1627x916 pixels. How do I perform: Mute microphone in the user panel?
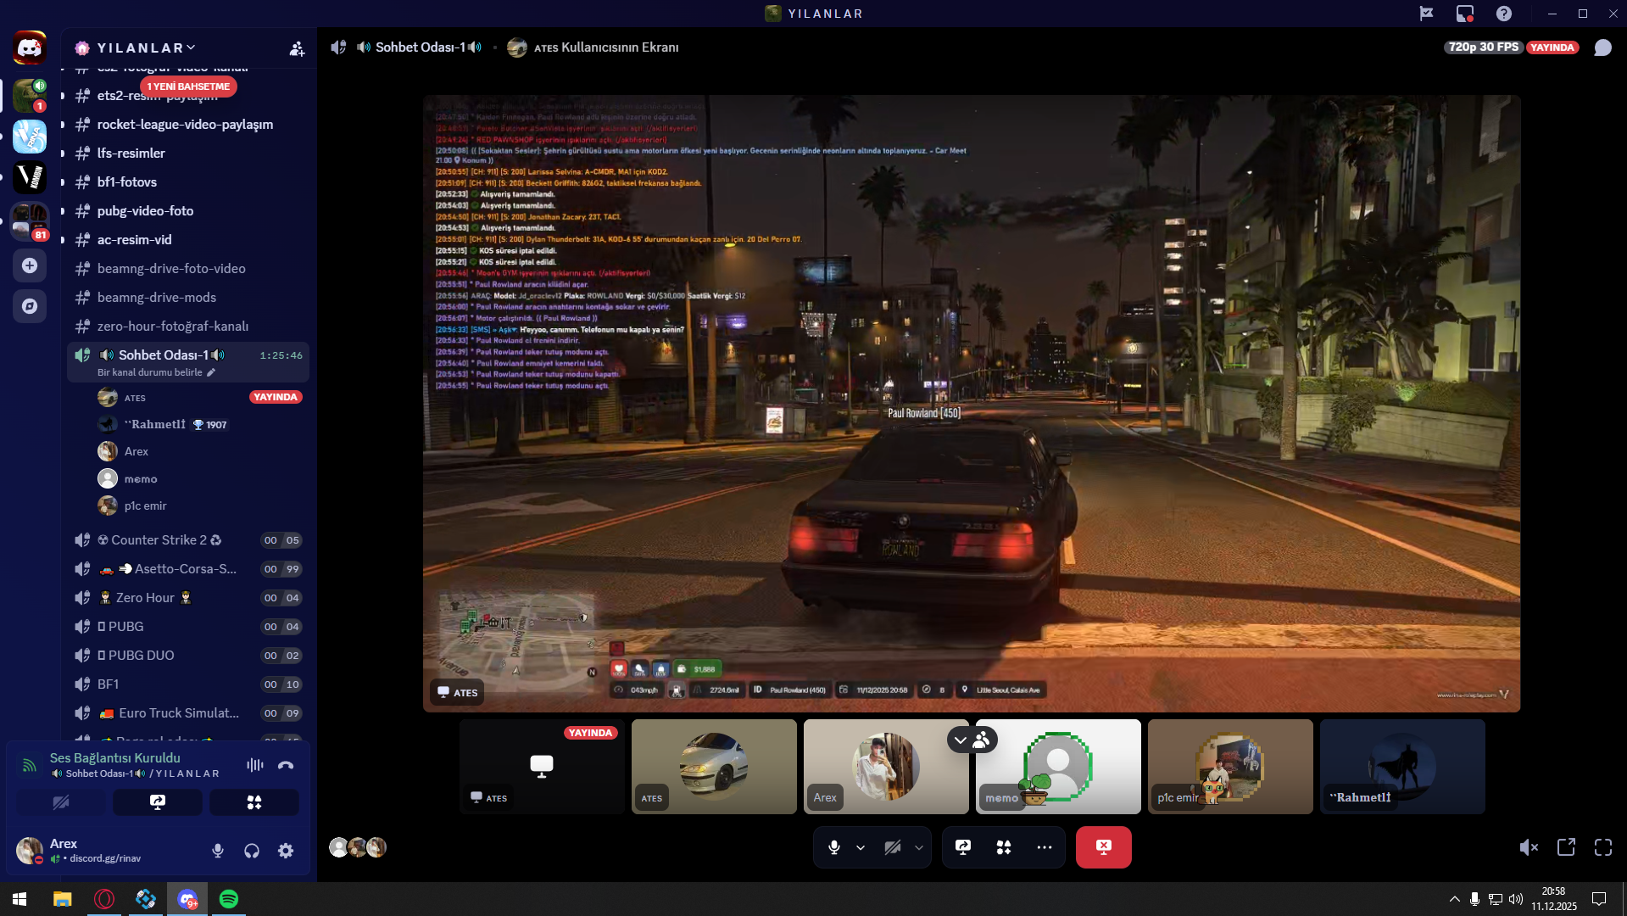(x=218, y=851)
